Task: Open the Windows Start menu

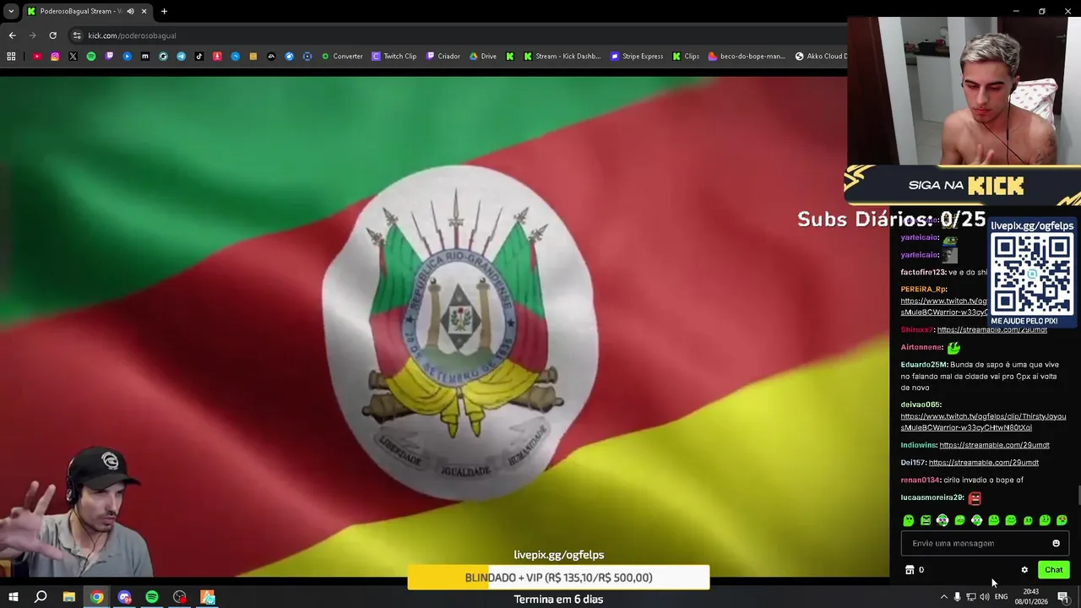Action: pos(13,597)
